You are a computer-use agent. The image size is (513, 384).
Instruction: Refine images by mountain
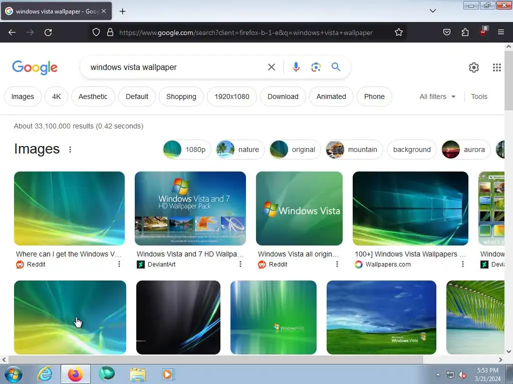tap(354, 149)
